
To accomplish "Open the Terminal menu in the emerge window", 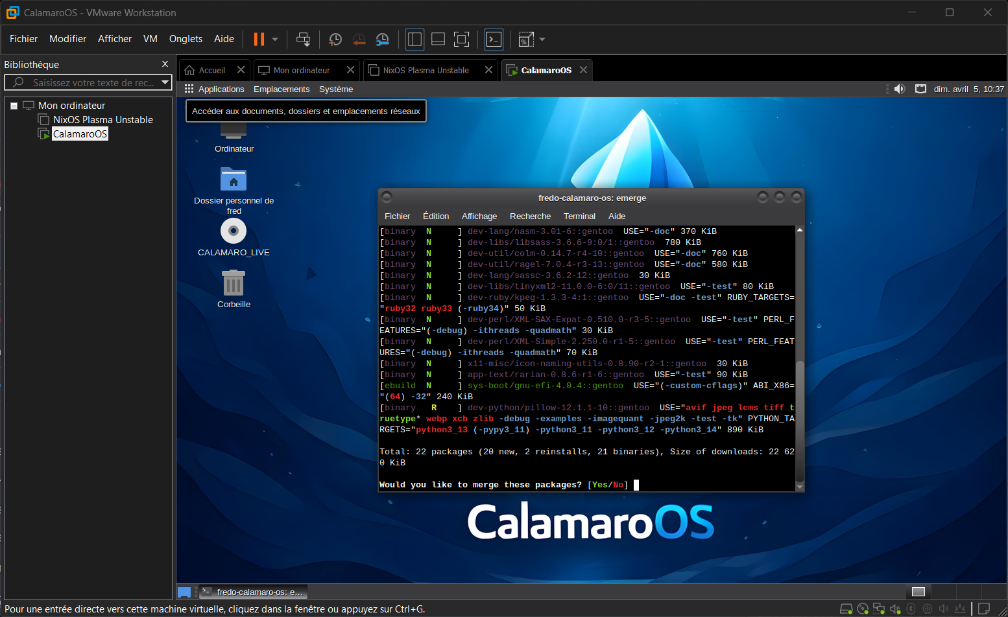I will (579, 216).
